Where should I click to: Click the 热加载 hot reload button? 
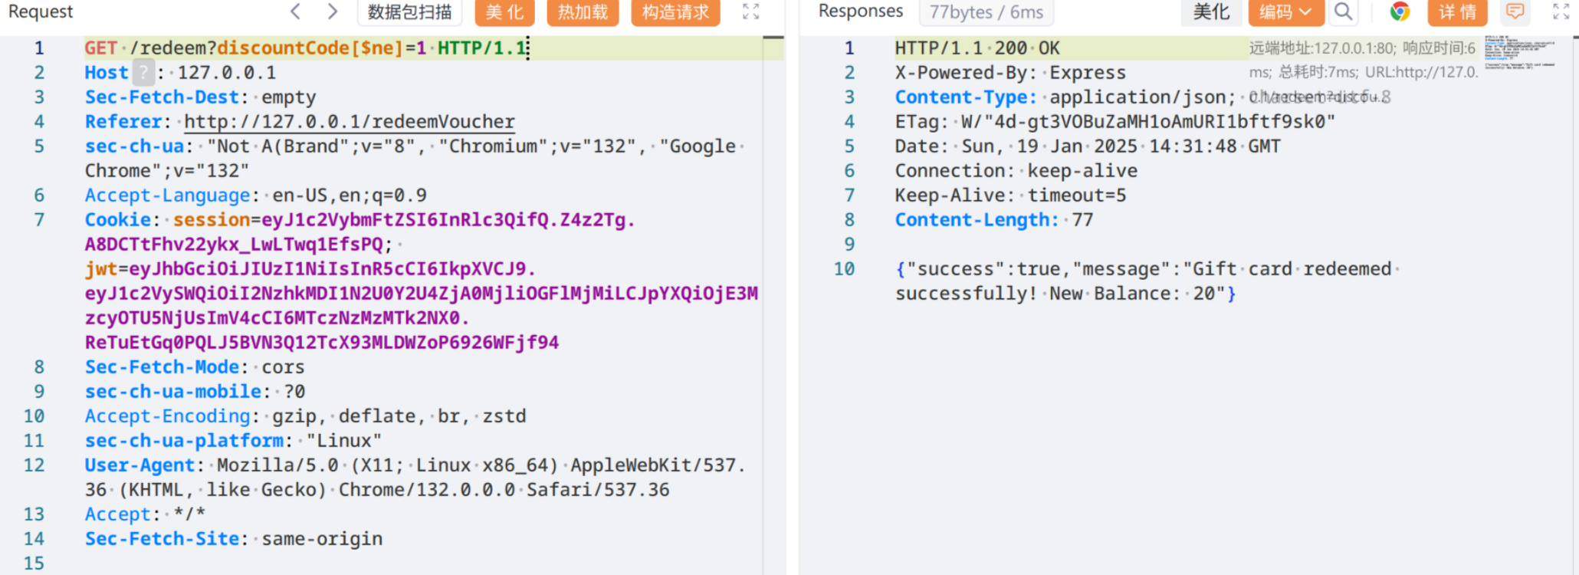tap(583, 12)
